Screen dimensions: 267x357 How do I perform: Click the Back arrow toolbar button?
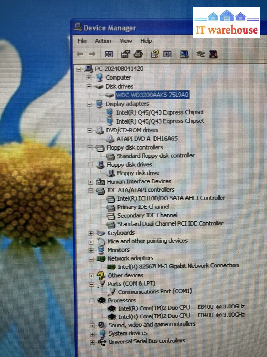80,54
